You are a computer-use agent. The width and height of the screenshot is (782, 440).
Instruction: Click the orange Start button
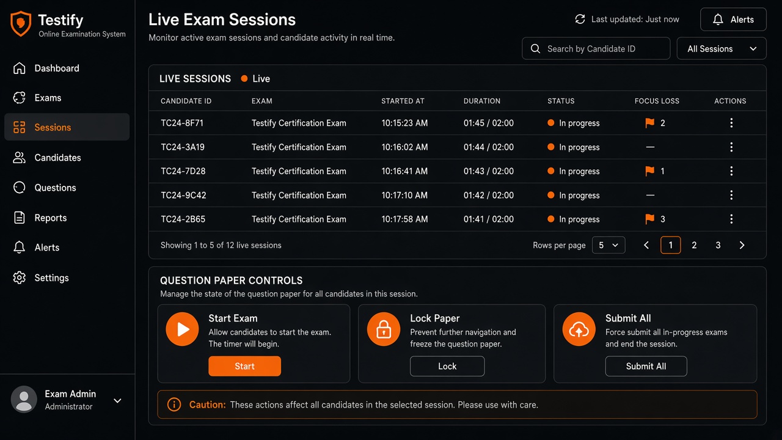pos(244,366)
